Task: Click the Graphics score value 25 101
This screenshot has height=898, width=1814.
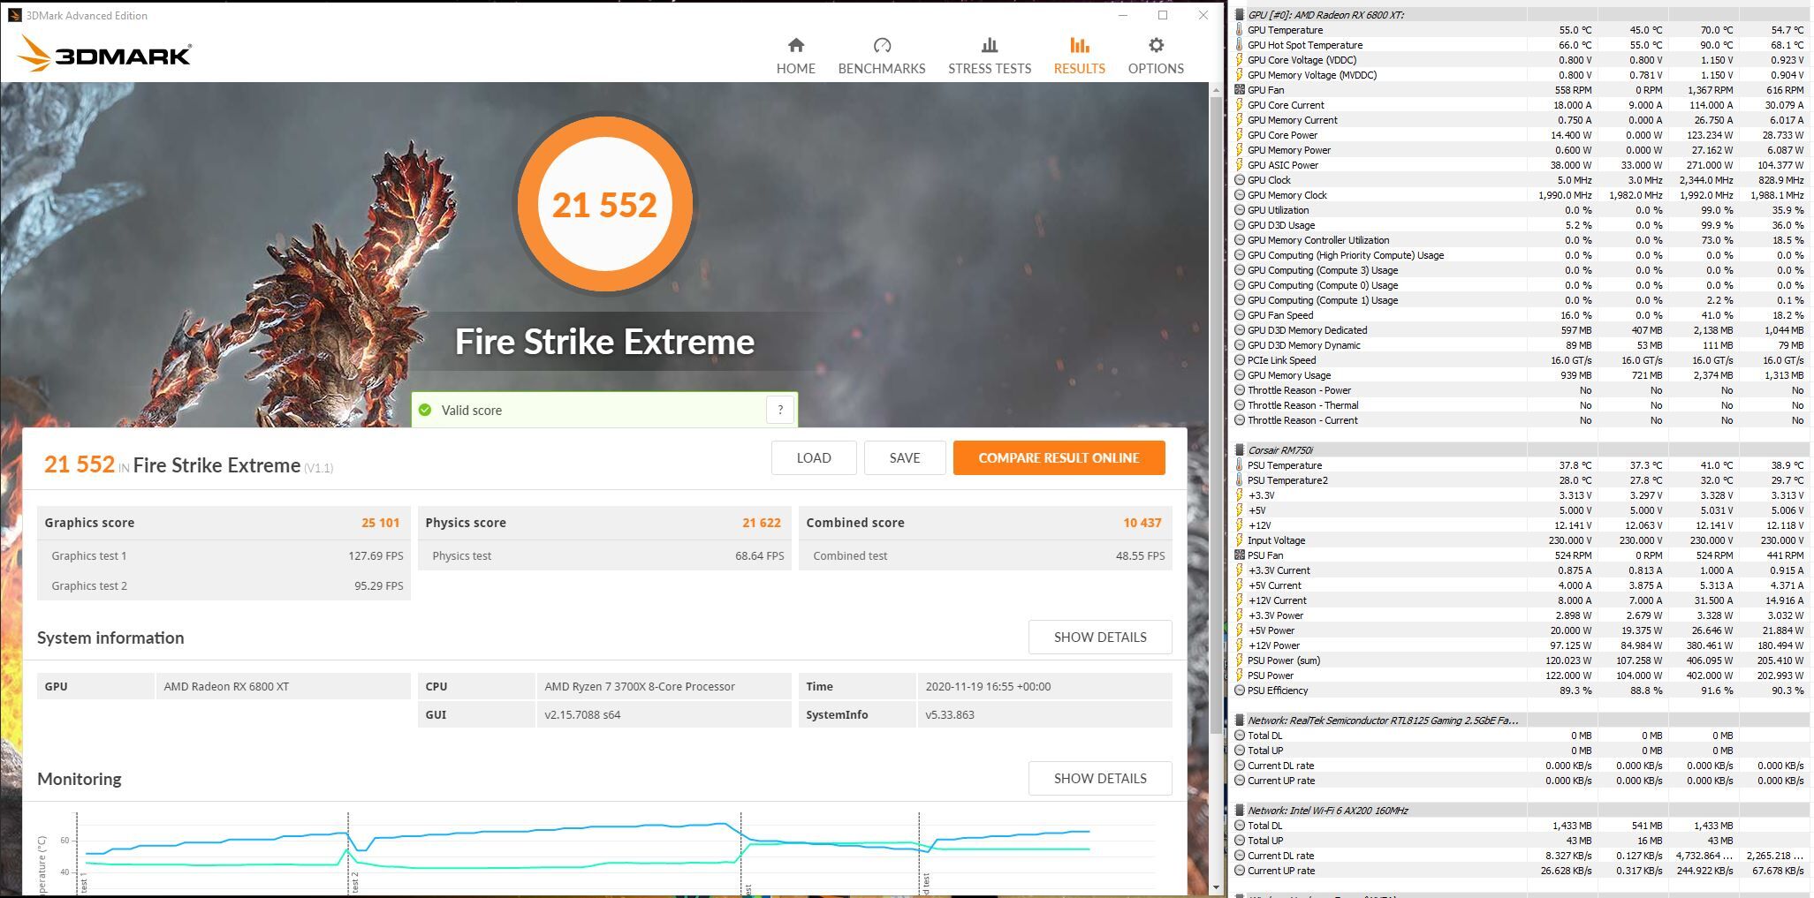Action: [x=380, y=523]
